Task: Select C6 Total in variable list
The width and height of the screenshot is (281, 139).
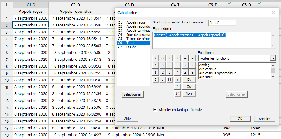Action: [133, 43]
